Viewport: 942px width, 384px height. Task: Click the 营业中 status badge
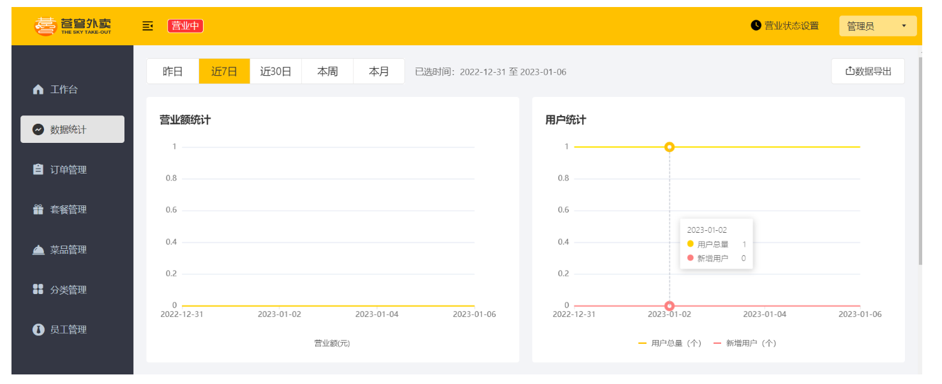185,26
